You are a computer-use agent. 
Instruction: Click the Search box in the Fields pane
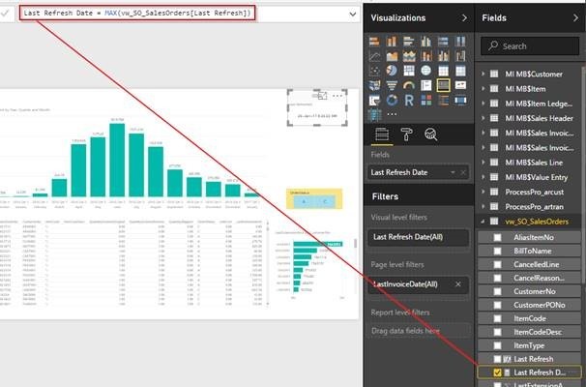coord(530,46)
